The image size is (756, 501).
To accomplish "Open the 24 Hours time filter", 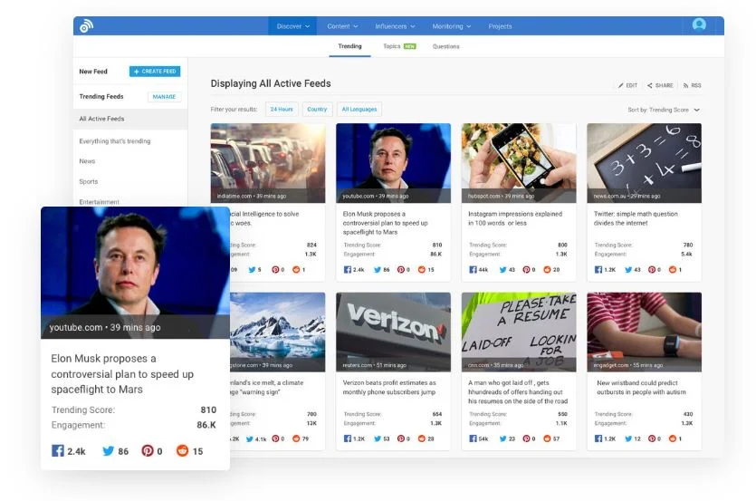I will click(282, 109).
